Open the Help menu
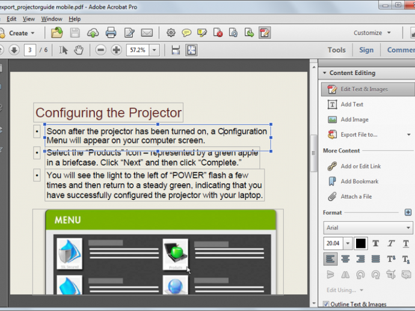Image resolution: width=415 pixels, height=311 pixels. 75,19
